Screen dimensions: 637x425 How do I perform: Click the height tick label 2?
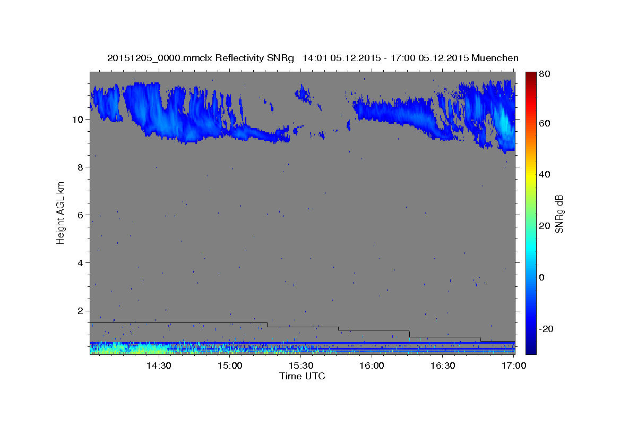click(80, 310)
